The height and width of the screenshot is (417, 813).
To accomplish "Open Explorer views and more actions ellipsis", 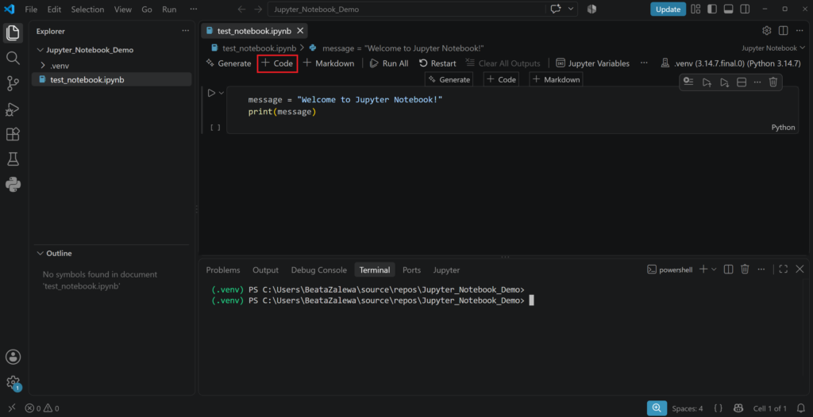I will coord(186,31).
